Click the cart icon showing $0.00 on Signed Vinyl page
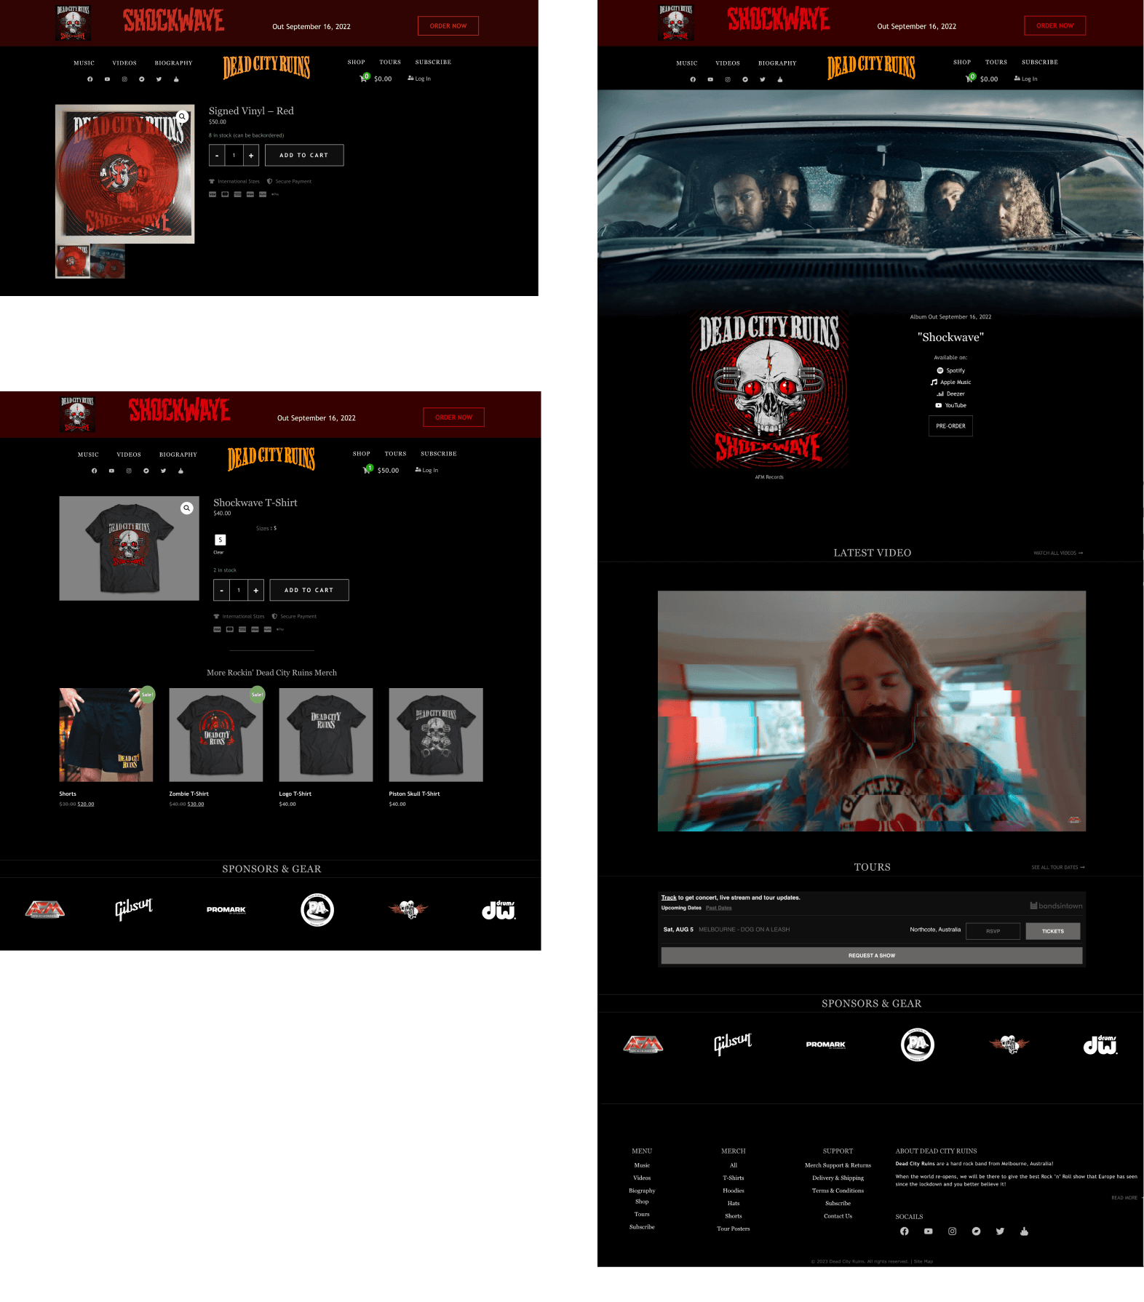Viewport: 1144px width, 1302px height. 364,78
